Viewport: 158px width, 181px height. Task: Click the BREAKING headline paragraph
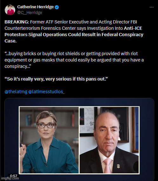click(x=74, y=31)
